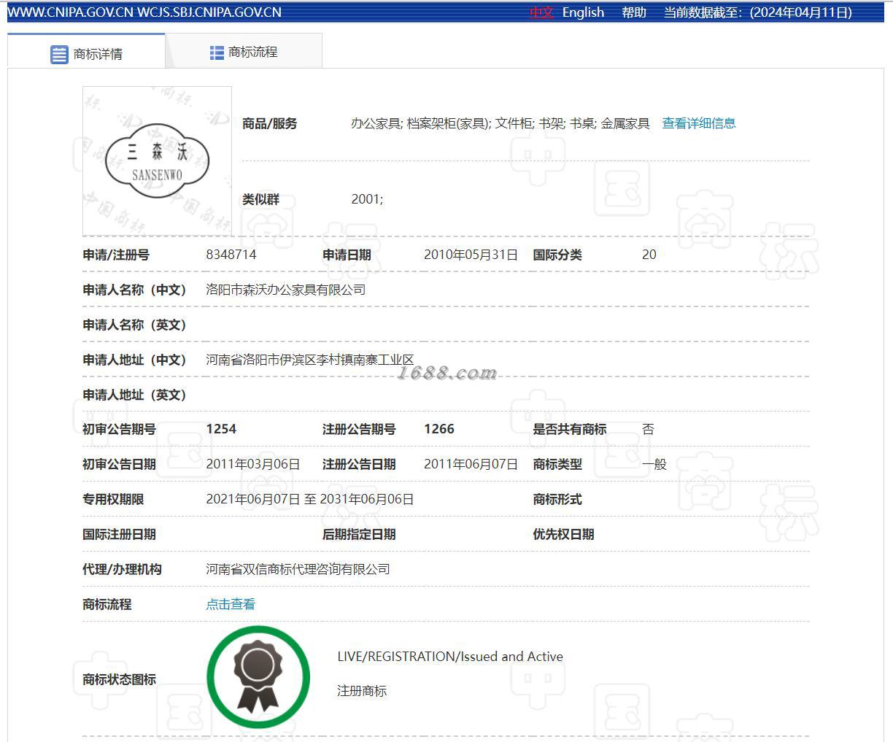Click the SANSENWO trademark image
Screen dimensions: 893x742
coord(157,161)
